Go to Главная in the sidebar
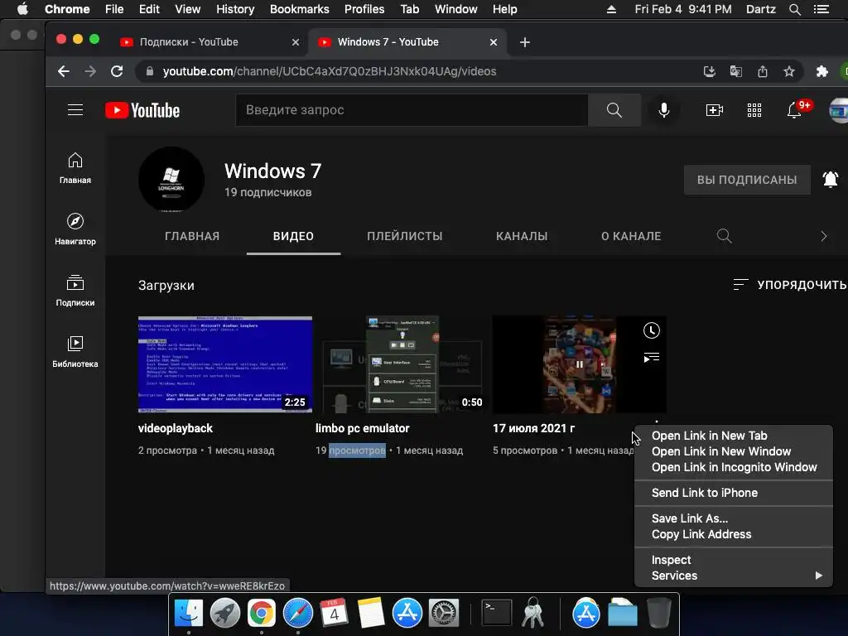This screenshot has width=848, height=636. coord(75,168)
